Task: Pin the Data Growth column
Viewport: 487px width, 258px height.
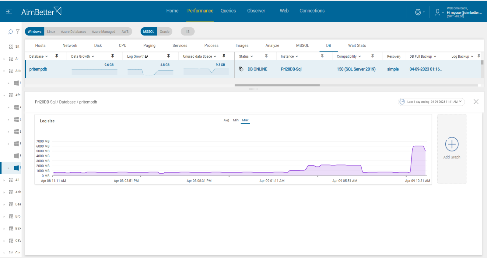Action: pos(113,56)
